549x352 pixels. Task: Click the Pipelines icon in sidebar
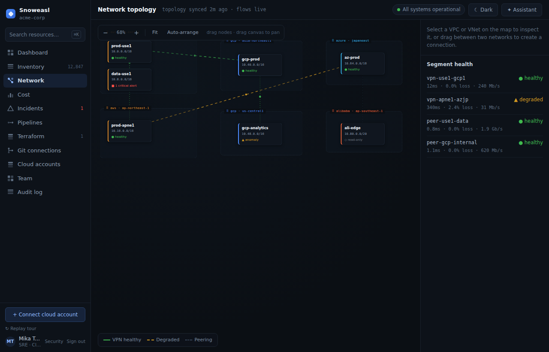11,122
